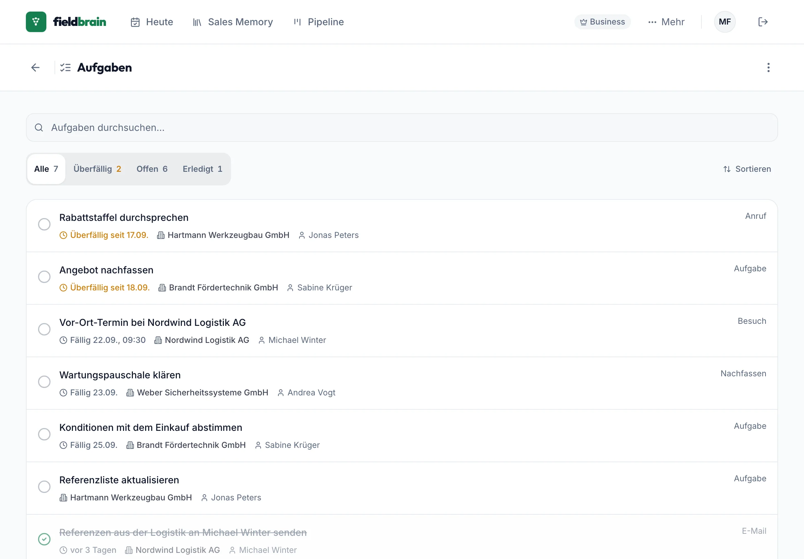Viewport: 804px width, 559px height.
Task: Open Hartmann Werkzeugbau GmbH in Rabattstaffel row
Action: click(x=228, y=236)
